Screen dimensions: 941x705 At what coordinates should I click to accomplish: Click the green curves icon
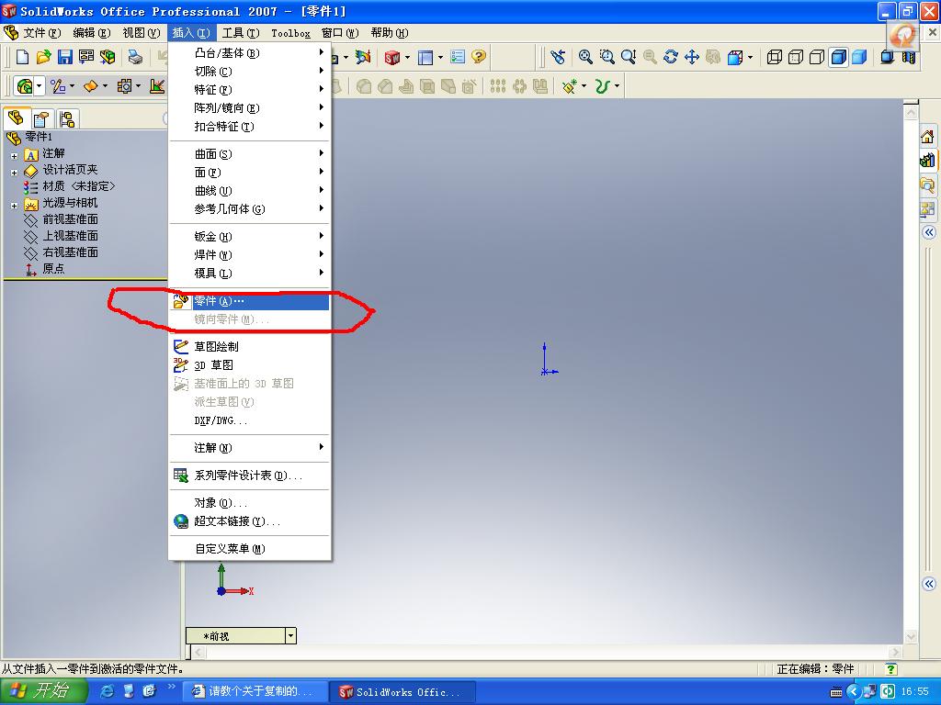[x=602, y=86]
